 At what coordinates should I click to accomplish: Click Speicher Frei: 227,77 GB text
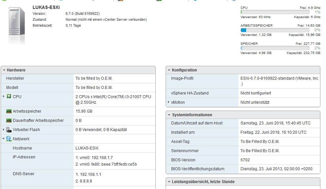308,43
